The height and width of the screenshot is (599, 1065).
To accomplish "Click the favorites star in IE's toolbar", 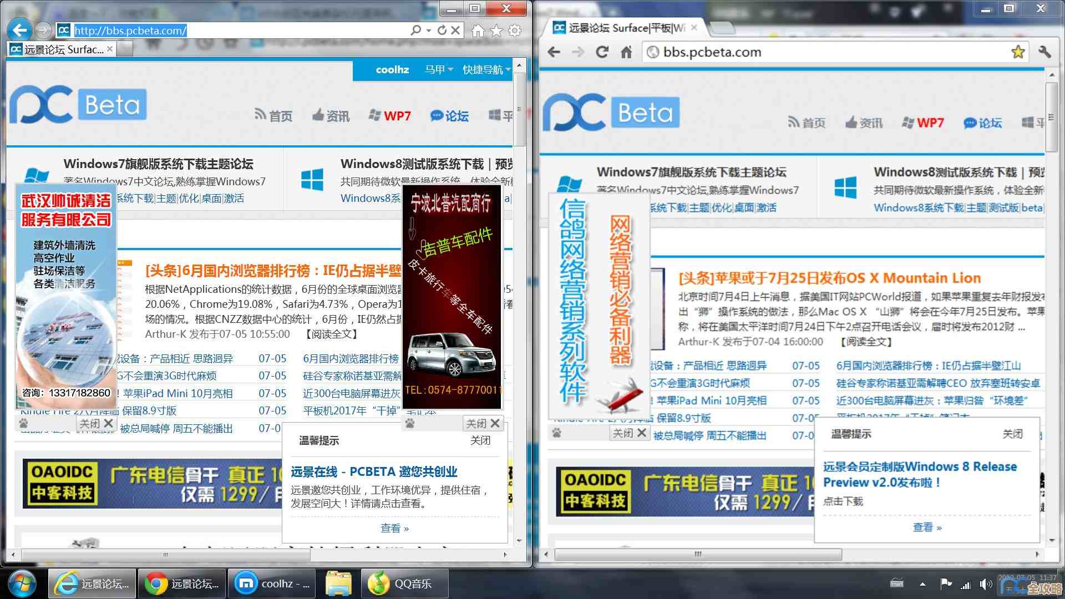I will [497, 31].
